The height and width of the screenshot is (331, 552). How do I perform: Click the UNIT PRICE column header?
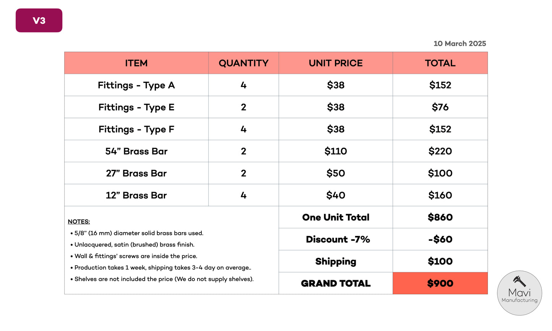[x=336, y=63]
